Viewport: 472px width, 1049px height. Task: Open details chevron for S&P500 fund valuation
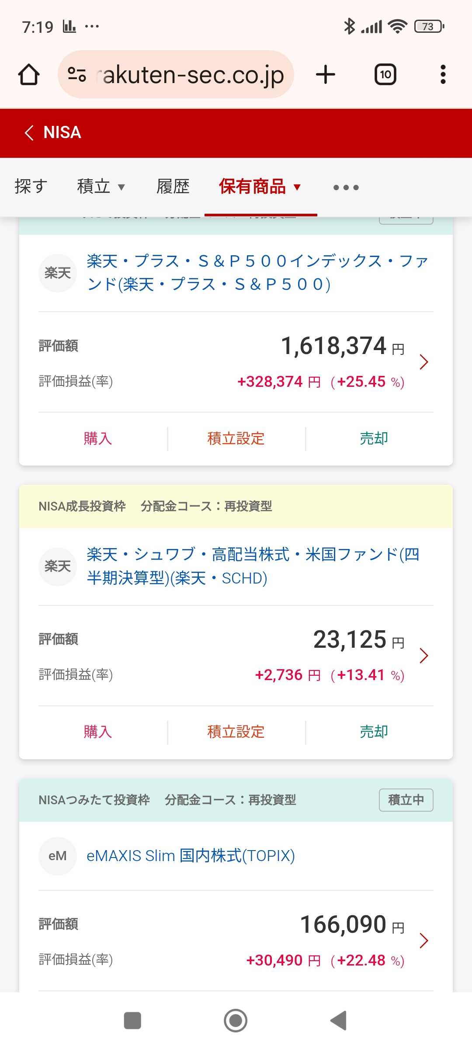click(423, 362)
